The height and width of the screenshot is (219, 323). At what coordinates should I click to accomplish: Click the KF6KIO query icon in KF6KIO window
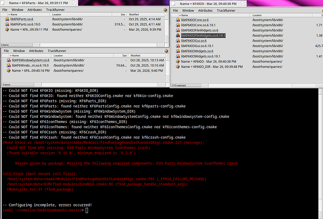click(178, 62)
